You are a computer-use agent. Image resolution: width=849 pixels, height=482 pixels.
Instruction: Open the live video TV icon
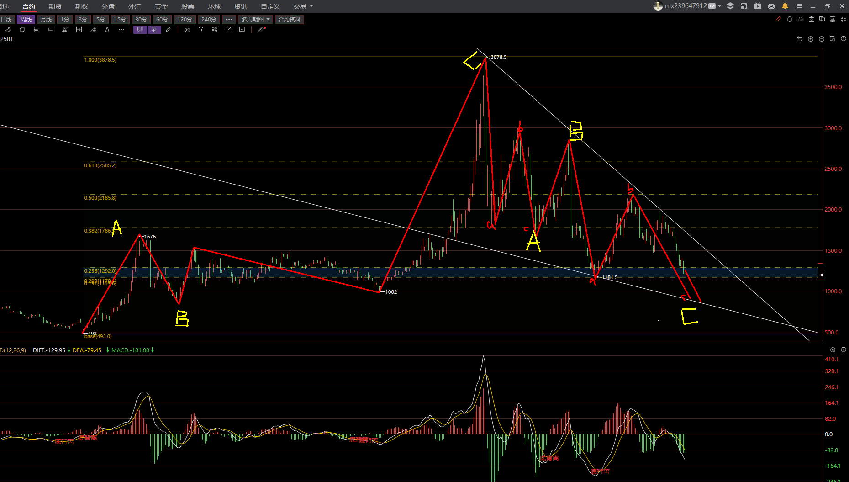(x=758, y=6)
